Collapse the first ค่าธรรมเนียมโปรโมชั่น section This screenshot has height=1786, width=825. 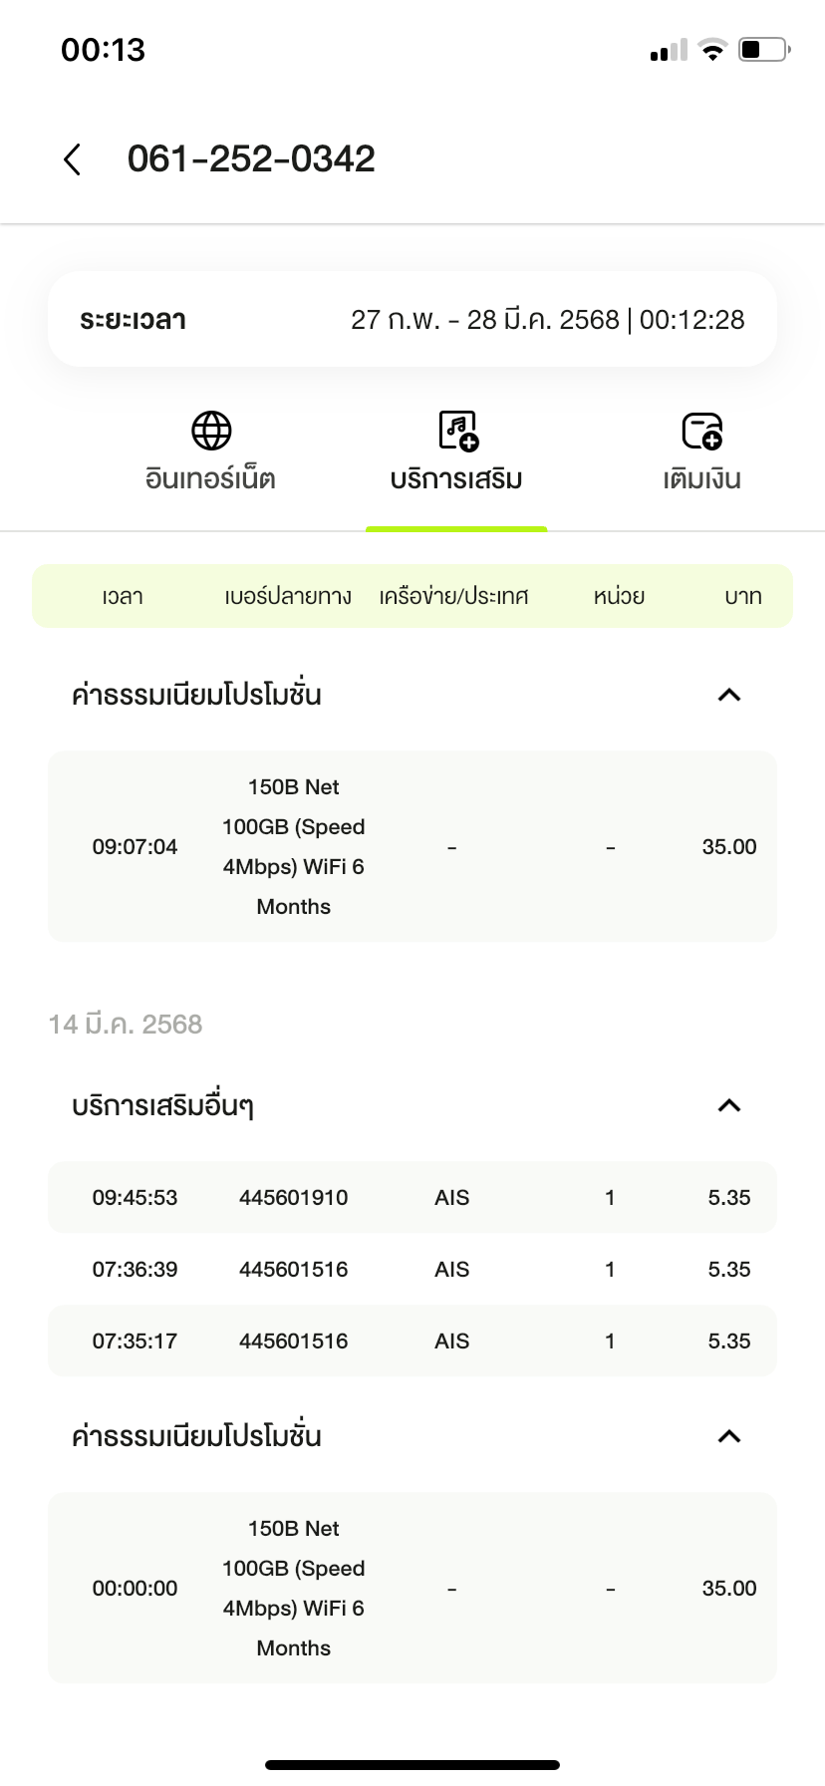[x=729, y=695]
